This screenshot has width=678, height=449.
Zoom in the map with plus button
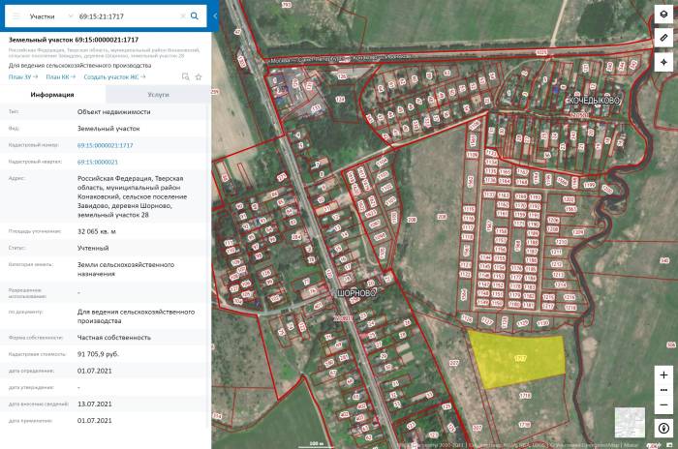click(x=663, y=375)
